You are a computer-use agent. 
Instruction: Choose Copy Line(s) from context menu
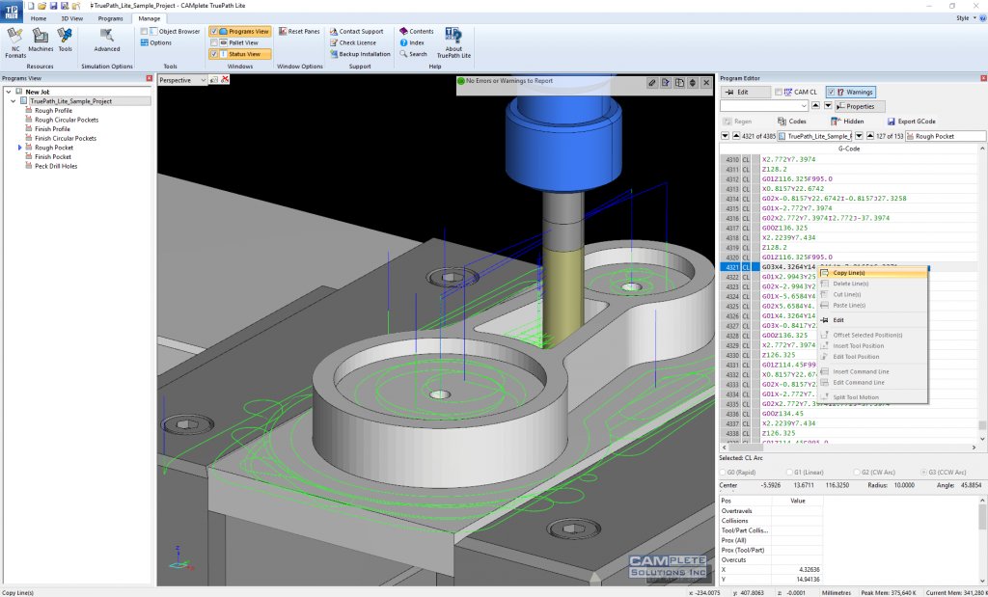point(872,273)
